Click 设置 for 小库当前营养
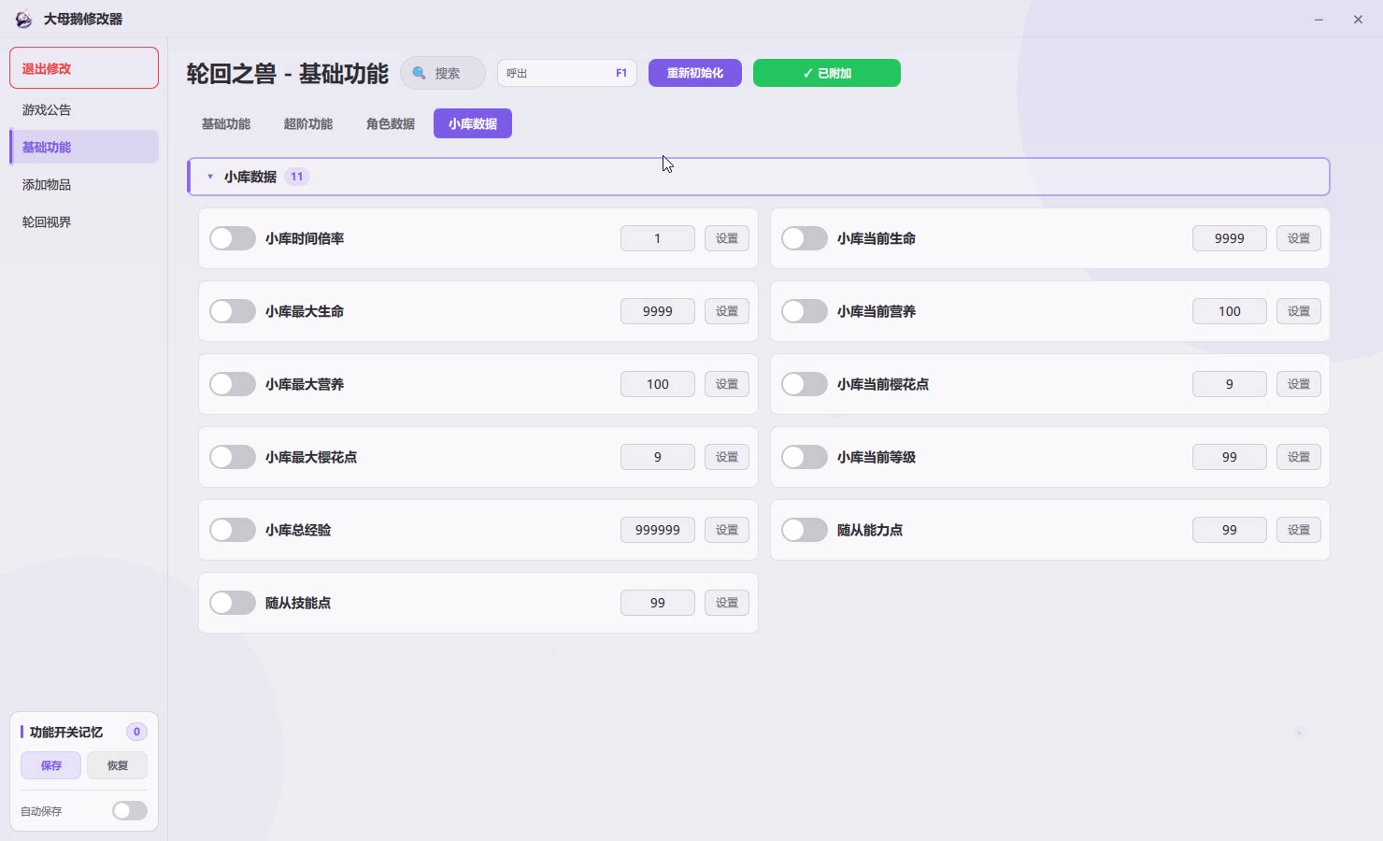Screen dimensions: 1383x841 click(1299, 311)
